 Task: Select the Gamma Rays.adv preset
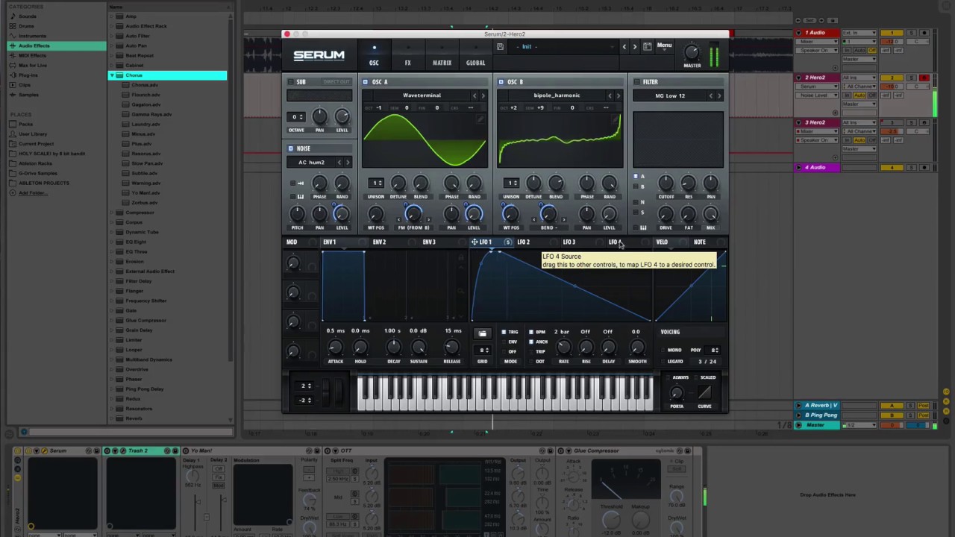point(151,114)
